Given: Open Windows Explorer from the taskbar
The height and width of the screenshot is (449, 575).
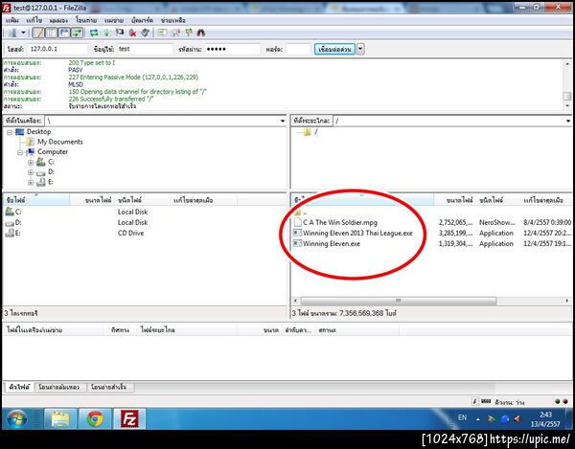Looking at the screenshot, I should (60, 419).
